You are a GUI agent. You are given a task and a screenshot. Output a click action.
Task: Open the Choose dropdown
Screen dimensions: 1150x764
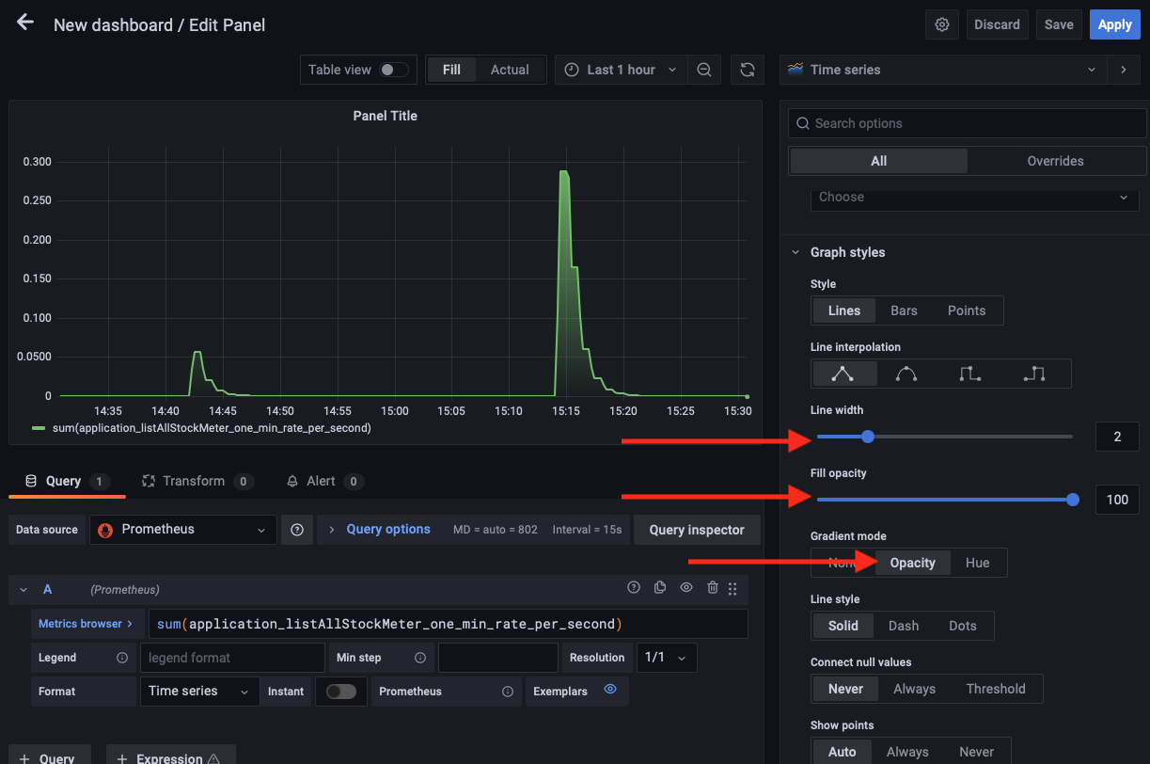[974, 197]
